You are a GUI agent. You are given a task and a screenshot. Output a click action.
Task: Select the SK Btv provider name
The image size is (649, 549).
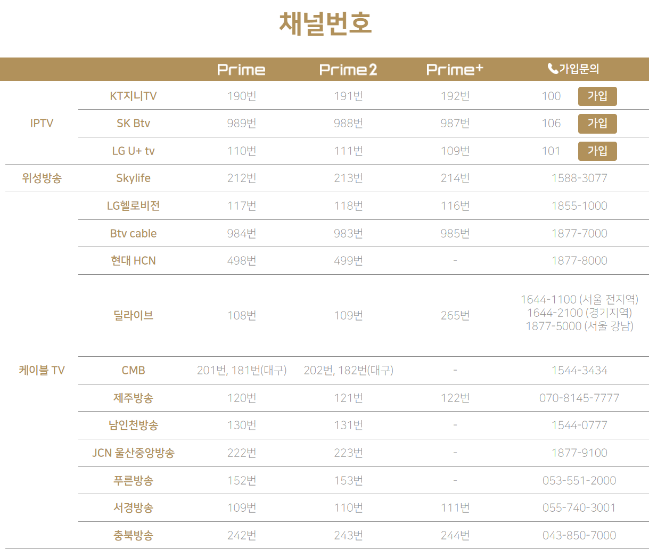pos(133,124)
